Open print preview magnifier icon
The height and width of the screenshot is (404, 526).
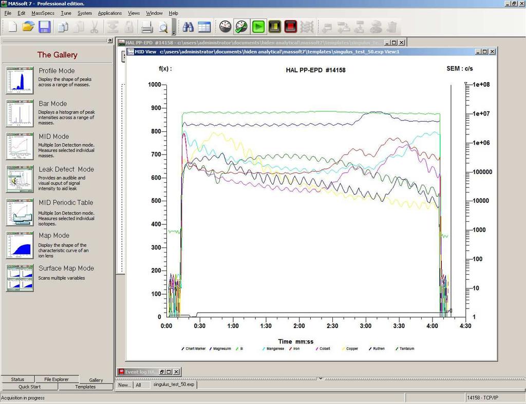pos(163,27)
